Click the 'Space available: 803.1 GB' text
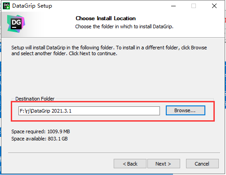The width and height of the screenshot is (226, 175). (40, 139)
